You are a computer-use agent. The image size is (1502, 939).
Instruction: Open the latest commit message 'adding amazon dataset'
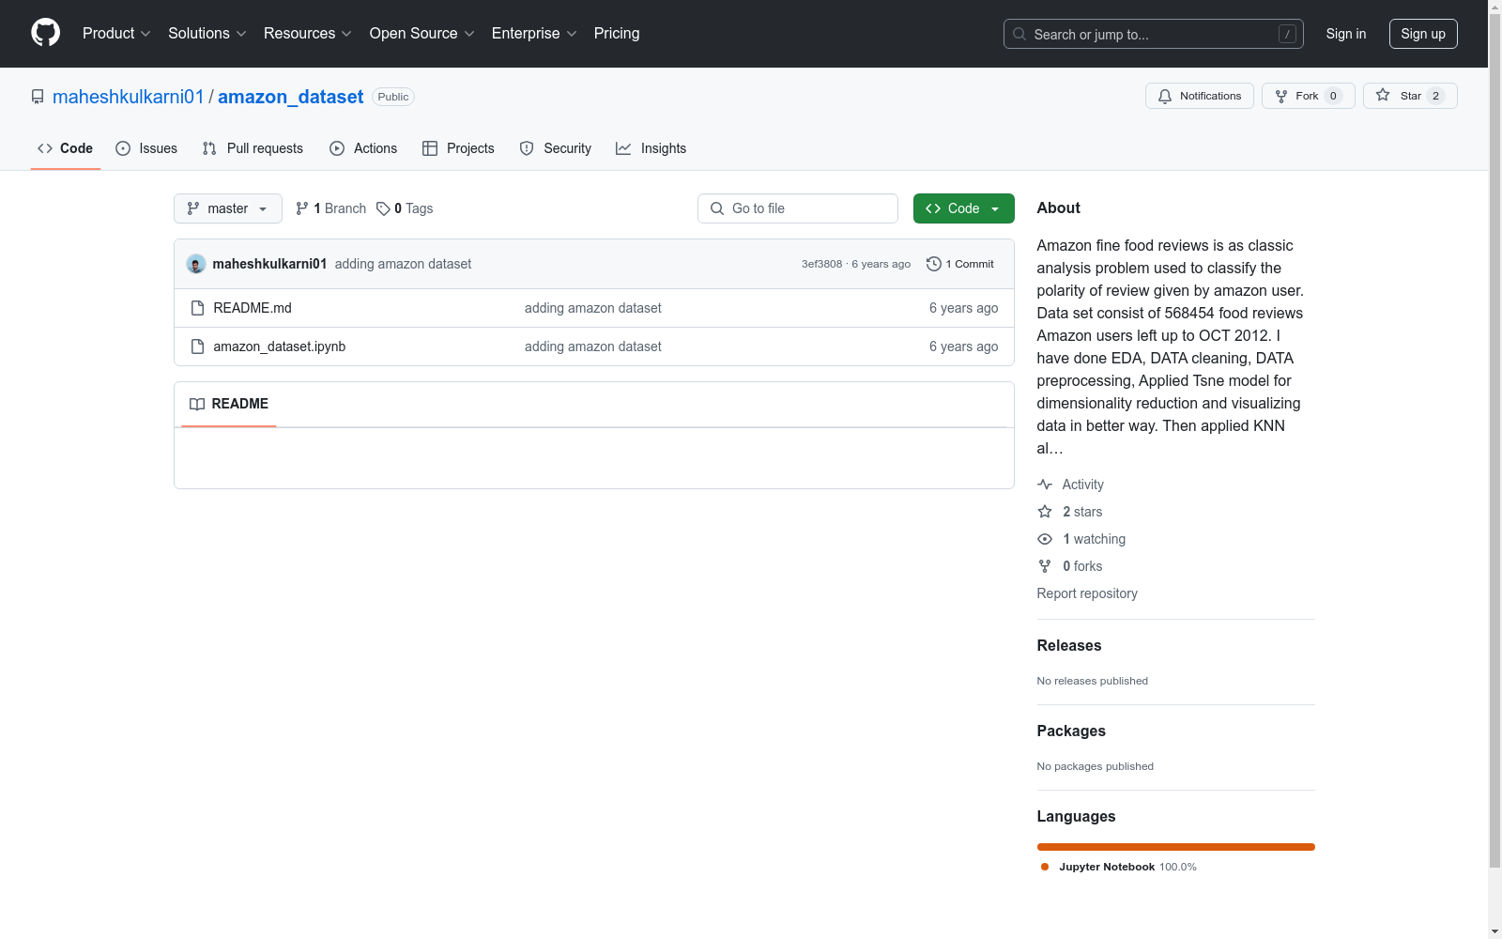pos(403,264)
